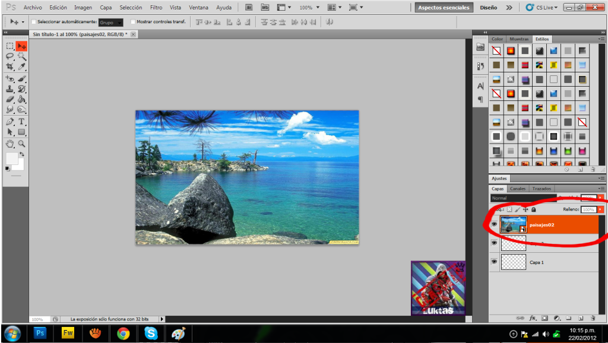
Task: Select the Hand tool
Action: 10,144
